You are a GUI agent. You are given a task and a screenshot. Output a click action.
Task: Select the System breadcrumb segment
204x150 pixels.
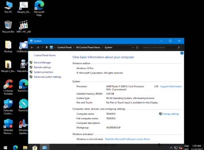(x=108, y=47)
